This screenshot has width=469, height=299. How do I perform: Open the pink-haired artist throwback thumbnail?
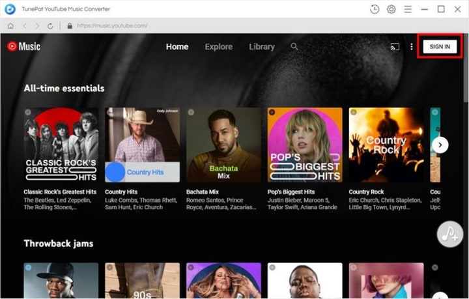pos(386,281)
